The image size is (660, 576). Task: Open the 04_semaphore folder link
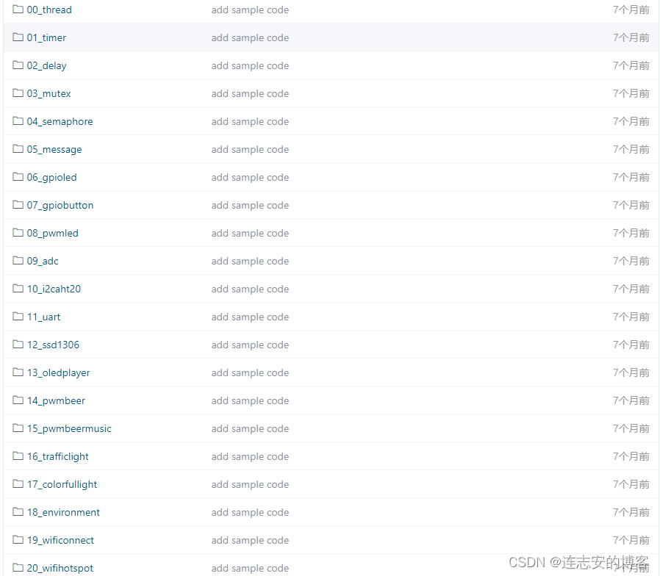point(60,122)
